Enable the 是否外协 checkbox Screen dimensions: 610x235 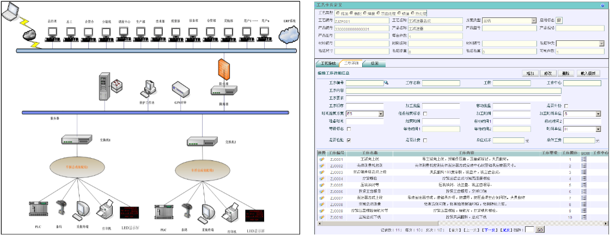pyautogui.click(x=566, y=106)
